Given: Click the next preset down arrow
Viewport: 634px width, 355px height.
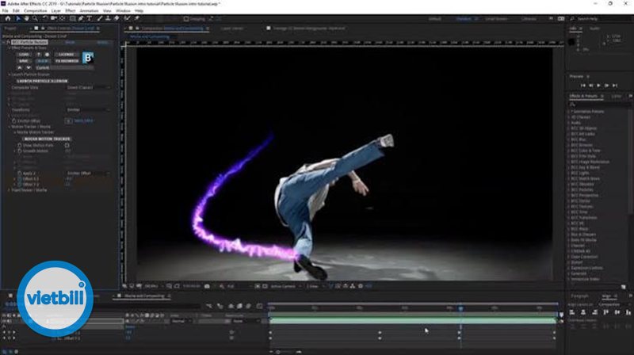Looking at the screenshot, I should (29, 67).
